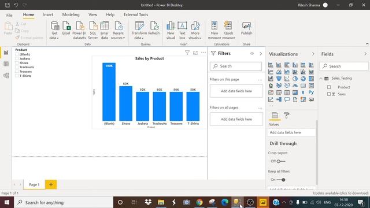
Task: Open the Fields well tab icon
Action: 275,116
